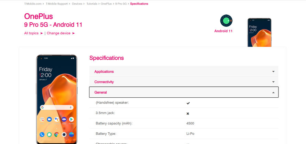306x144 pixels.
Task: Click the large OnePlus phone image
Action: pyautogui.click(x=57, y=99)
